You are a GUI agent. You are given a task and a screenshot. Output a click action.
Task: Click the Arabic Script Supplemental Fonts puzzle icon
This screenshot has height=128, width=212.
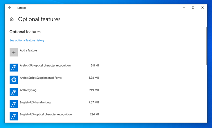click(x=14, y=80)
